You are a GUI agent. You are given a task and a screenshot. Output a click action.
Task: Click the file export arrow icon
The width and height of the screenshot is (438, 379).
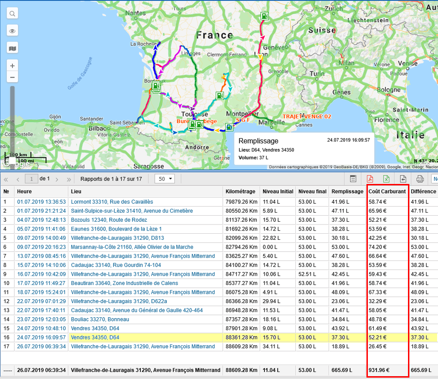point(403,179)
